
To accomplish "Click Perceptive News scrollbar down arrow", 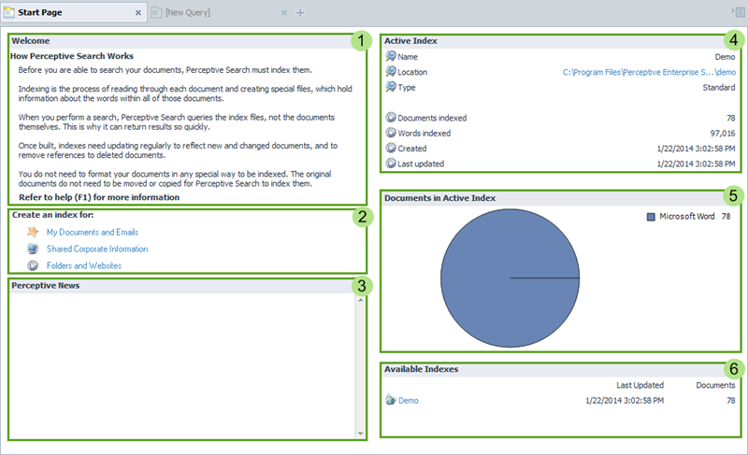I will [361, 434].
